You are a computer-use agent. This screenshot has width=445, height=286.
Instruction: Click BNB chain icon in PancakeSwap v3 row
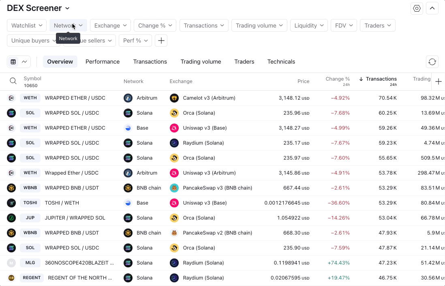point(128,188)
